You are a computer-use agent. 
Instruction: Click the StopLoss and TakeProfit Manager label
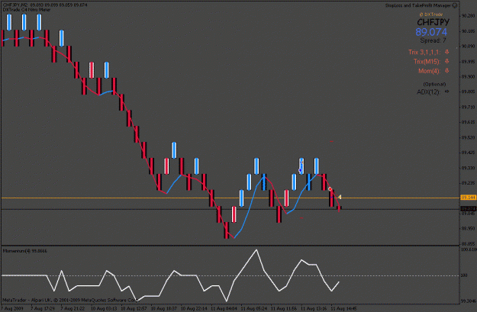coord(418,5)
